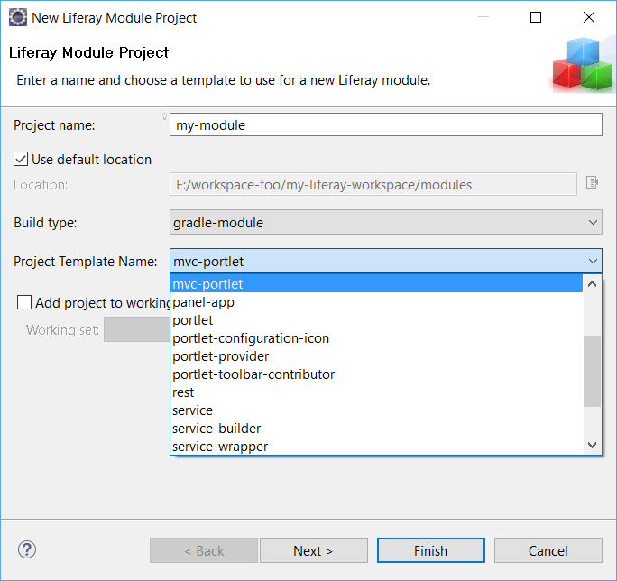This screenshot has width=617, height=581.
Task: Choose panel-app template option
Action: [x=377, y=302]
